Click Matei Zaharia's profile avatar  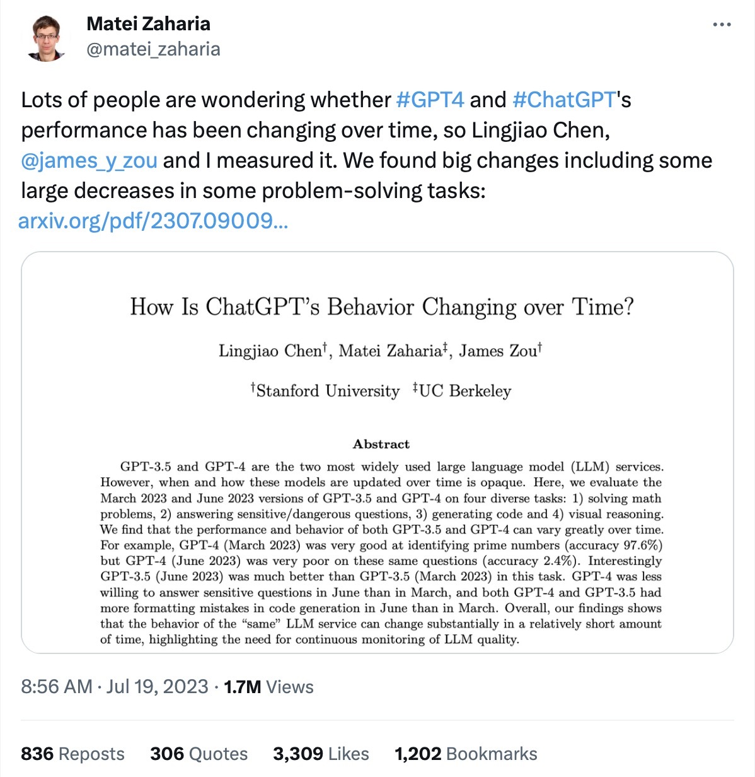point(47,39)
